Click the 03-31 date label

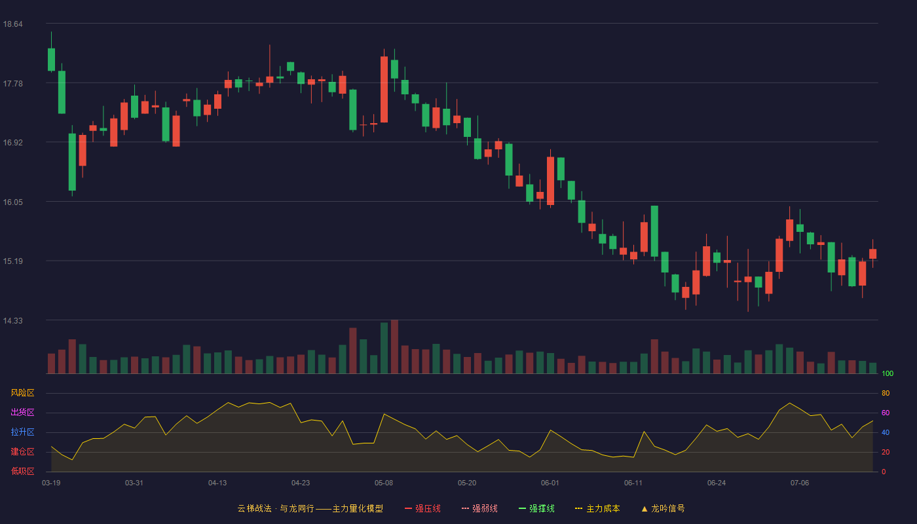pos(134,483)
